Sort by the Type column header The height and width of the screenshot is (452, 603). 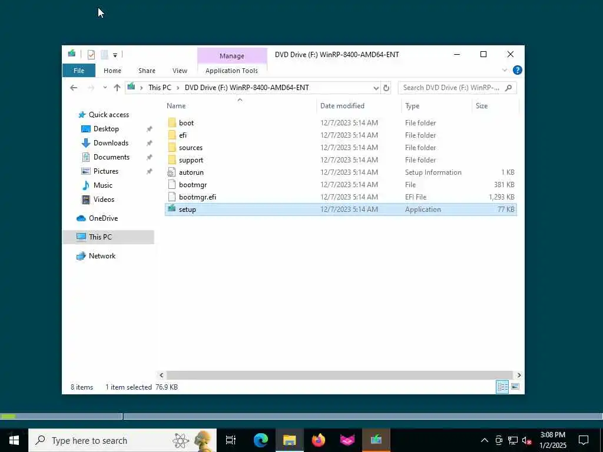436,106
